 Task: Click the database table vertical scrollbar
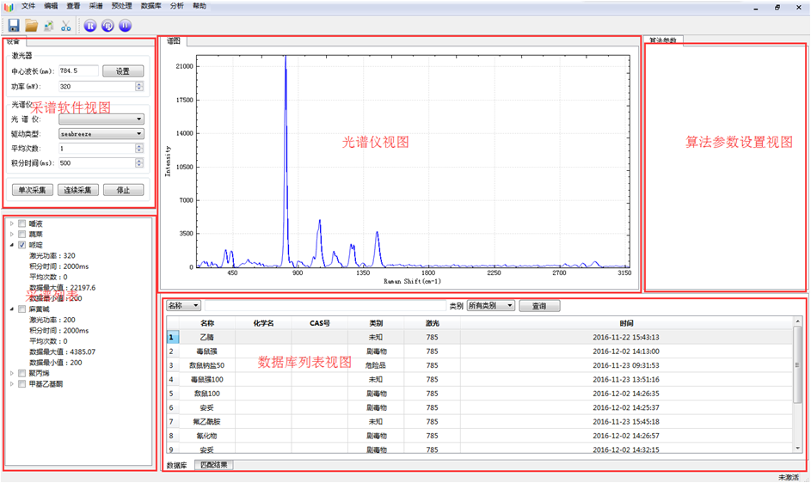point(797,387)
